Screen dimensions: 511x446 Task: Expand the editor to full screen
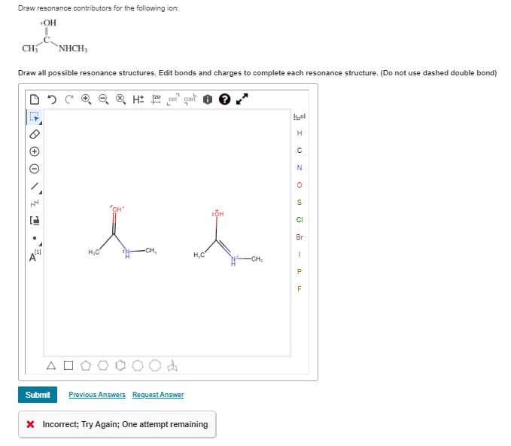(242, 99)
